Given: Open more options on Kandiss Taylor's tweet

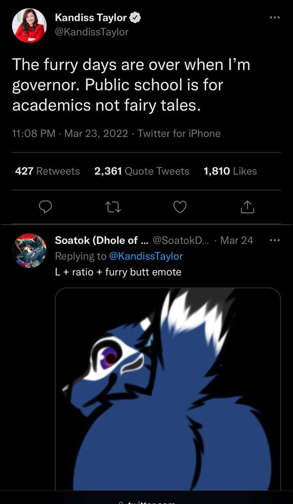Looking at the screenshot, I should (x=275, y=17).
